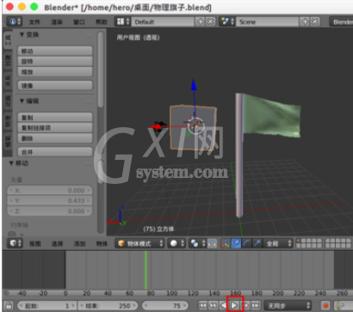Open the viewport shading sphere dropdown
353x312 pixels.
(176, 243)
